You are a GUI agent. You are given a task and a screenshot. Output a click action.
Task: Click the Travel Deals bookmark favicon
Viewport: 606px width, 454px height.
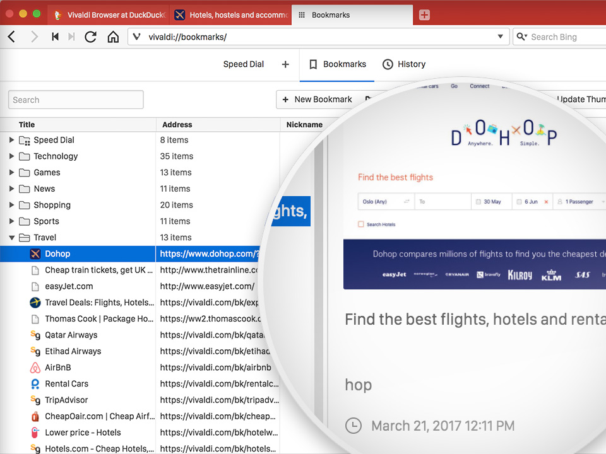pyautogui.click(x=35, y=302)
